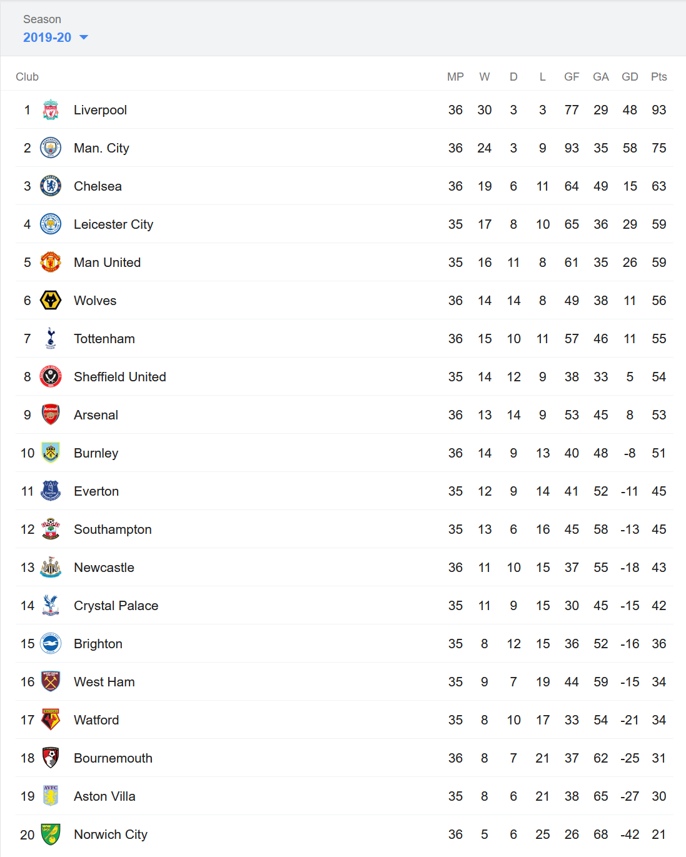Screen dimensions: 686x857
Task: Click the Tottenham cockerel crest
Action: [51, 339]
